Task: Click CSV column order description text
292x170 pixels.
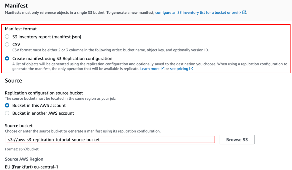Action: point(111,50)
